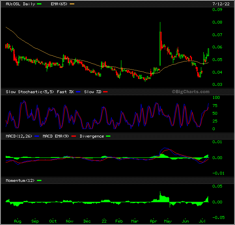
Task: Click the 7/12/22 chart date
Action: [221, 4]
